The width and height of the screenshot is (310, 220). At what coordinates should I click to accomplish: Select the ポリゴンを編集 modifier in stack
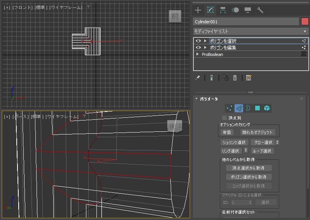pos(223,47)
